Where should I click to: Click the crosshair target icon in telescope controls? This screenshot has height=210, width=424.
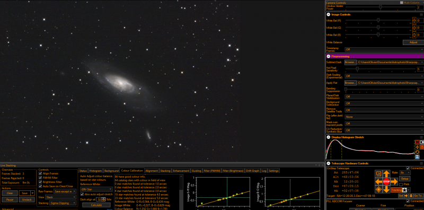coord(379,189)
